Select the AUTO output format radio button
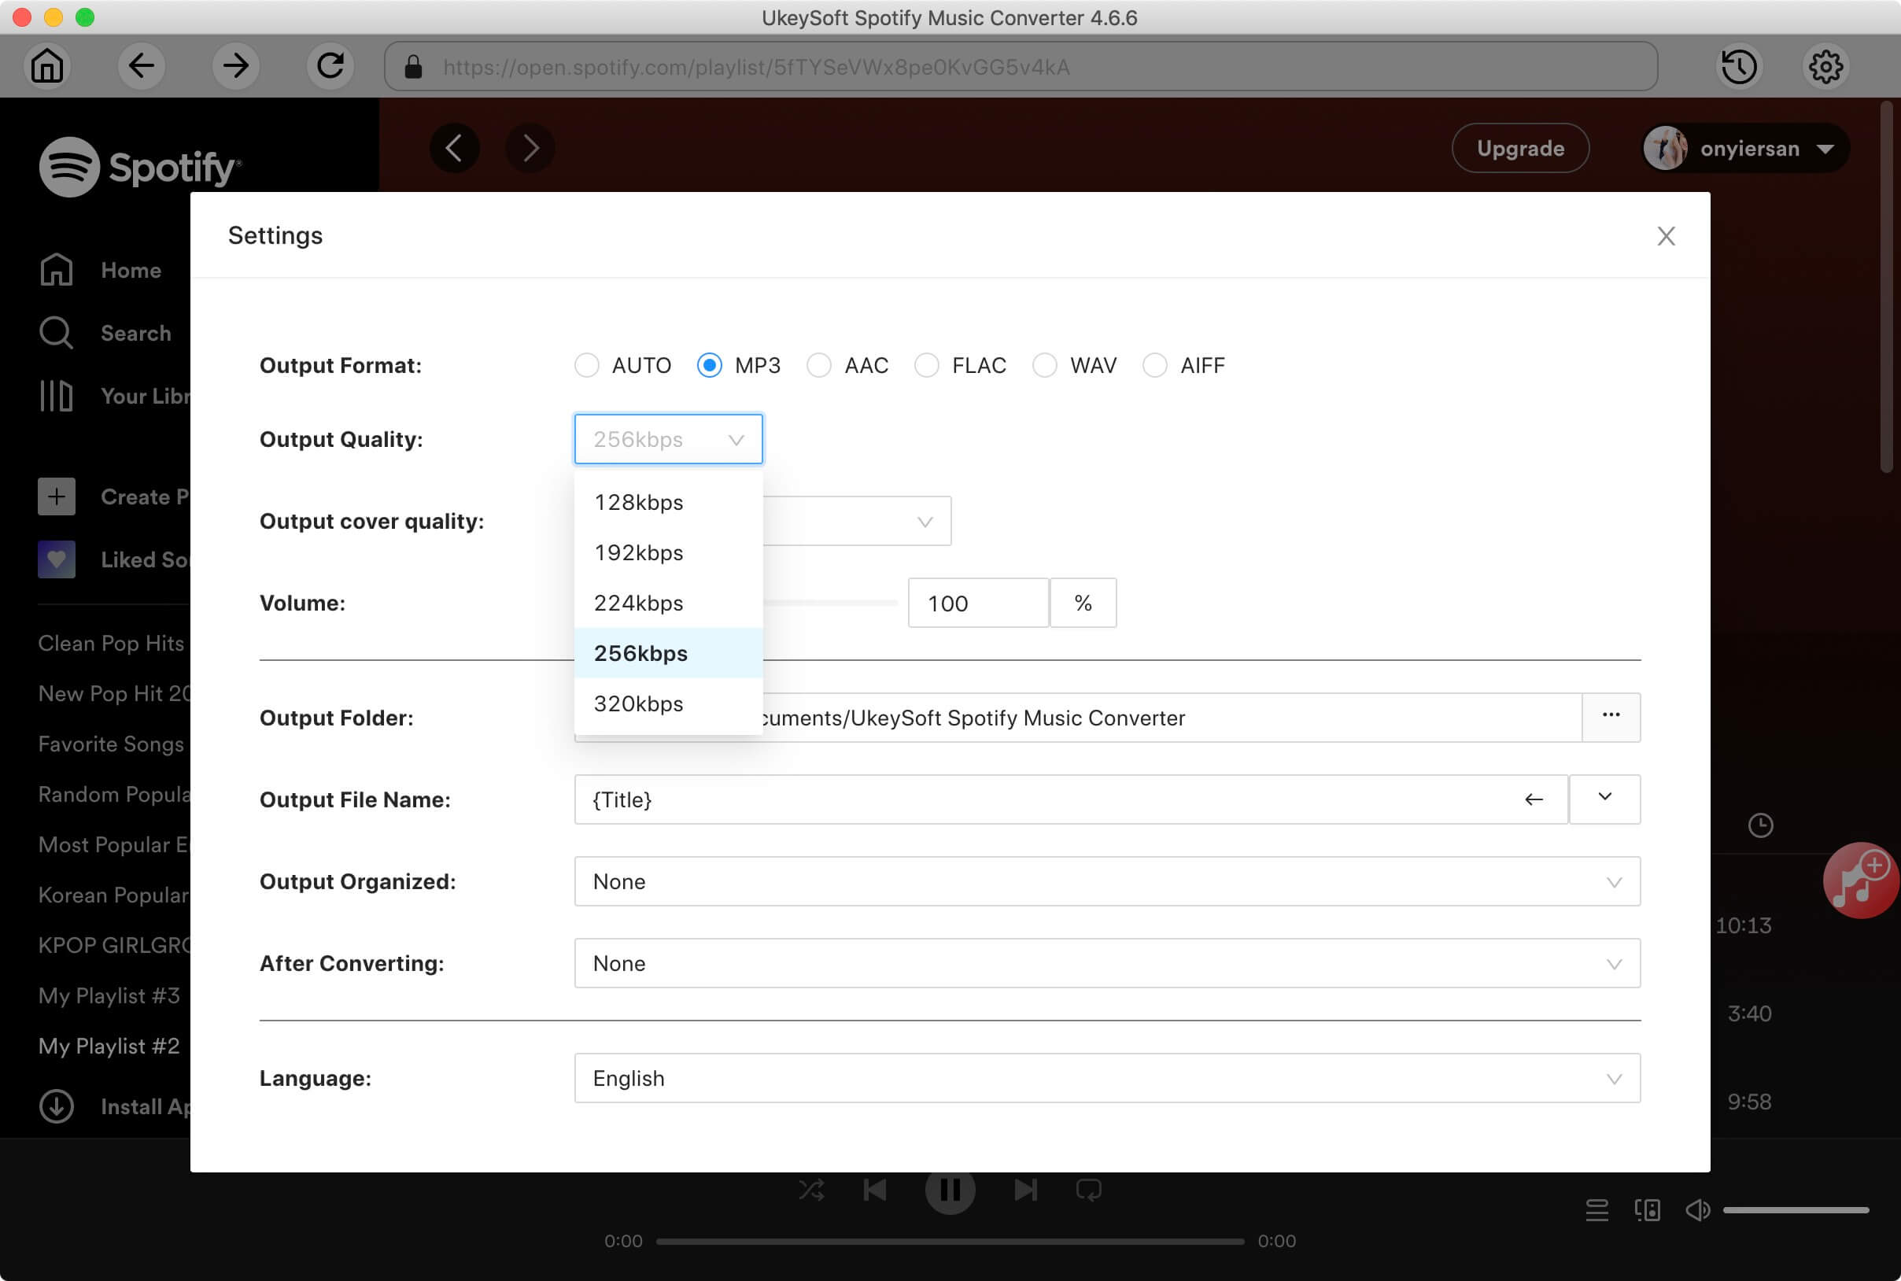1901x1281 pixels. (586, 364)
